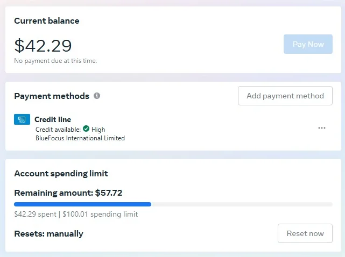Open the three-dot menu for Credit line

coord(322,128)
